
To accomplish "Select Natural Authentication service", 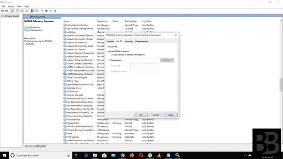I will pyautogui.click(x=77, y=25).
